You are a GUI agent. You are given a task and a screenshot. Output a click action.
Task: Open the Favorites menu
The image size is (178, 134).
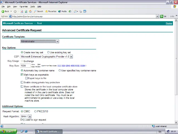tap(23, 7)
